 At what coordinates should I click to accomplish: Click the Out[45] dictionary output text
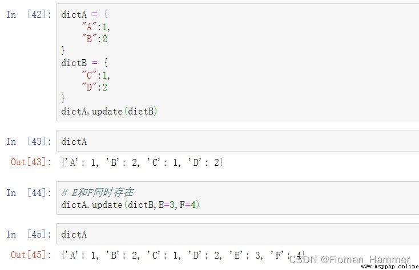pyautogui.click(x=183, y=255)
